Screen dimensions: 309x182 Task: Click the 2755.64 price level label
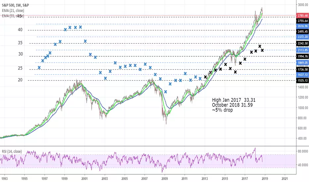coord(302,21)
